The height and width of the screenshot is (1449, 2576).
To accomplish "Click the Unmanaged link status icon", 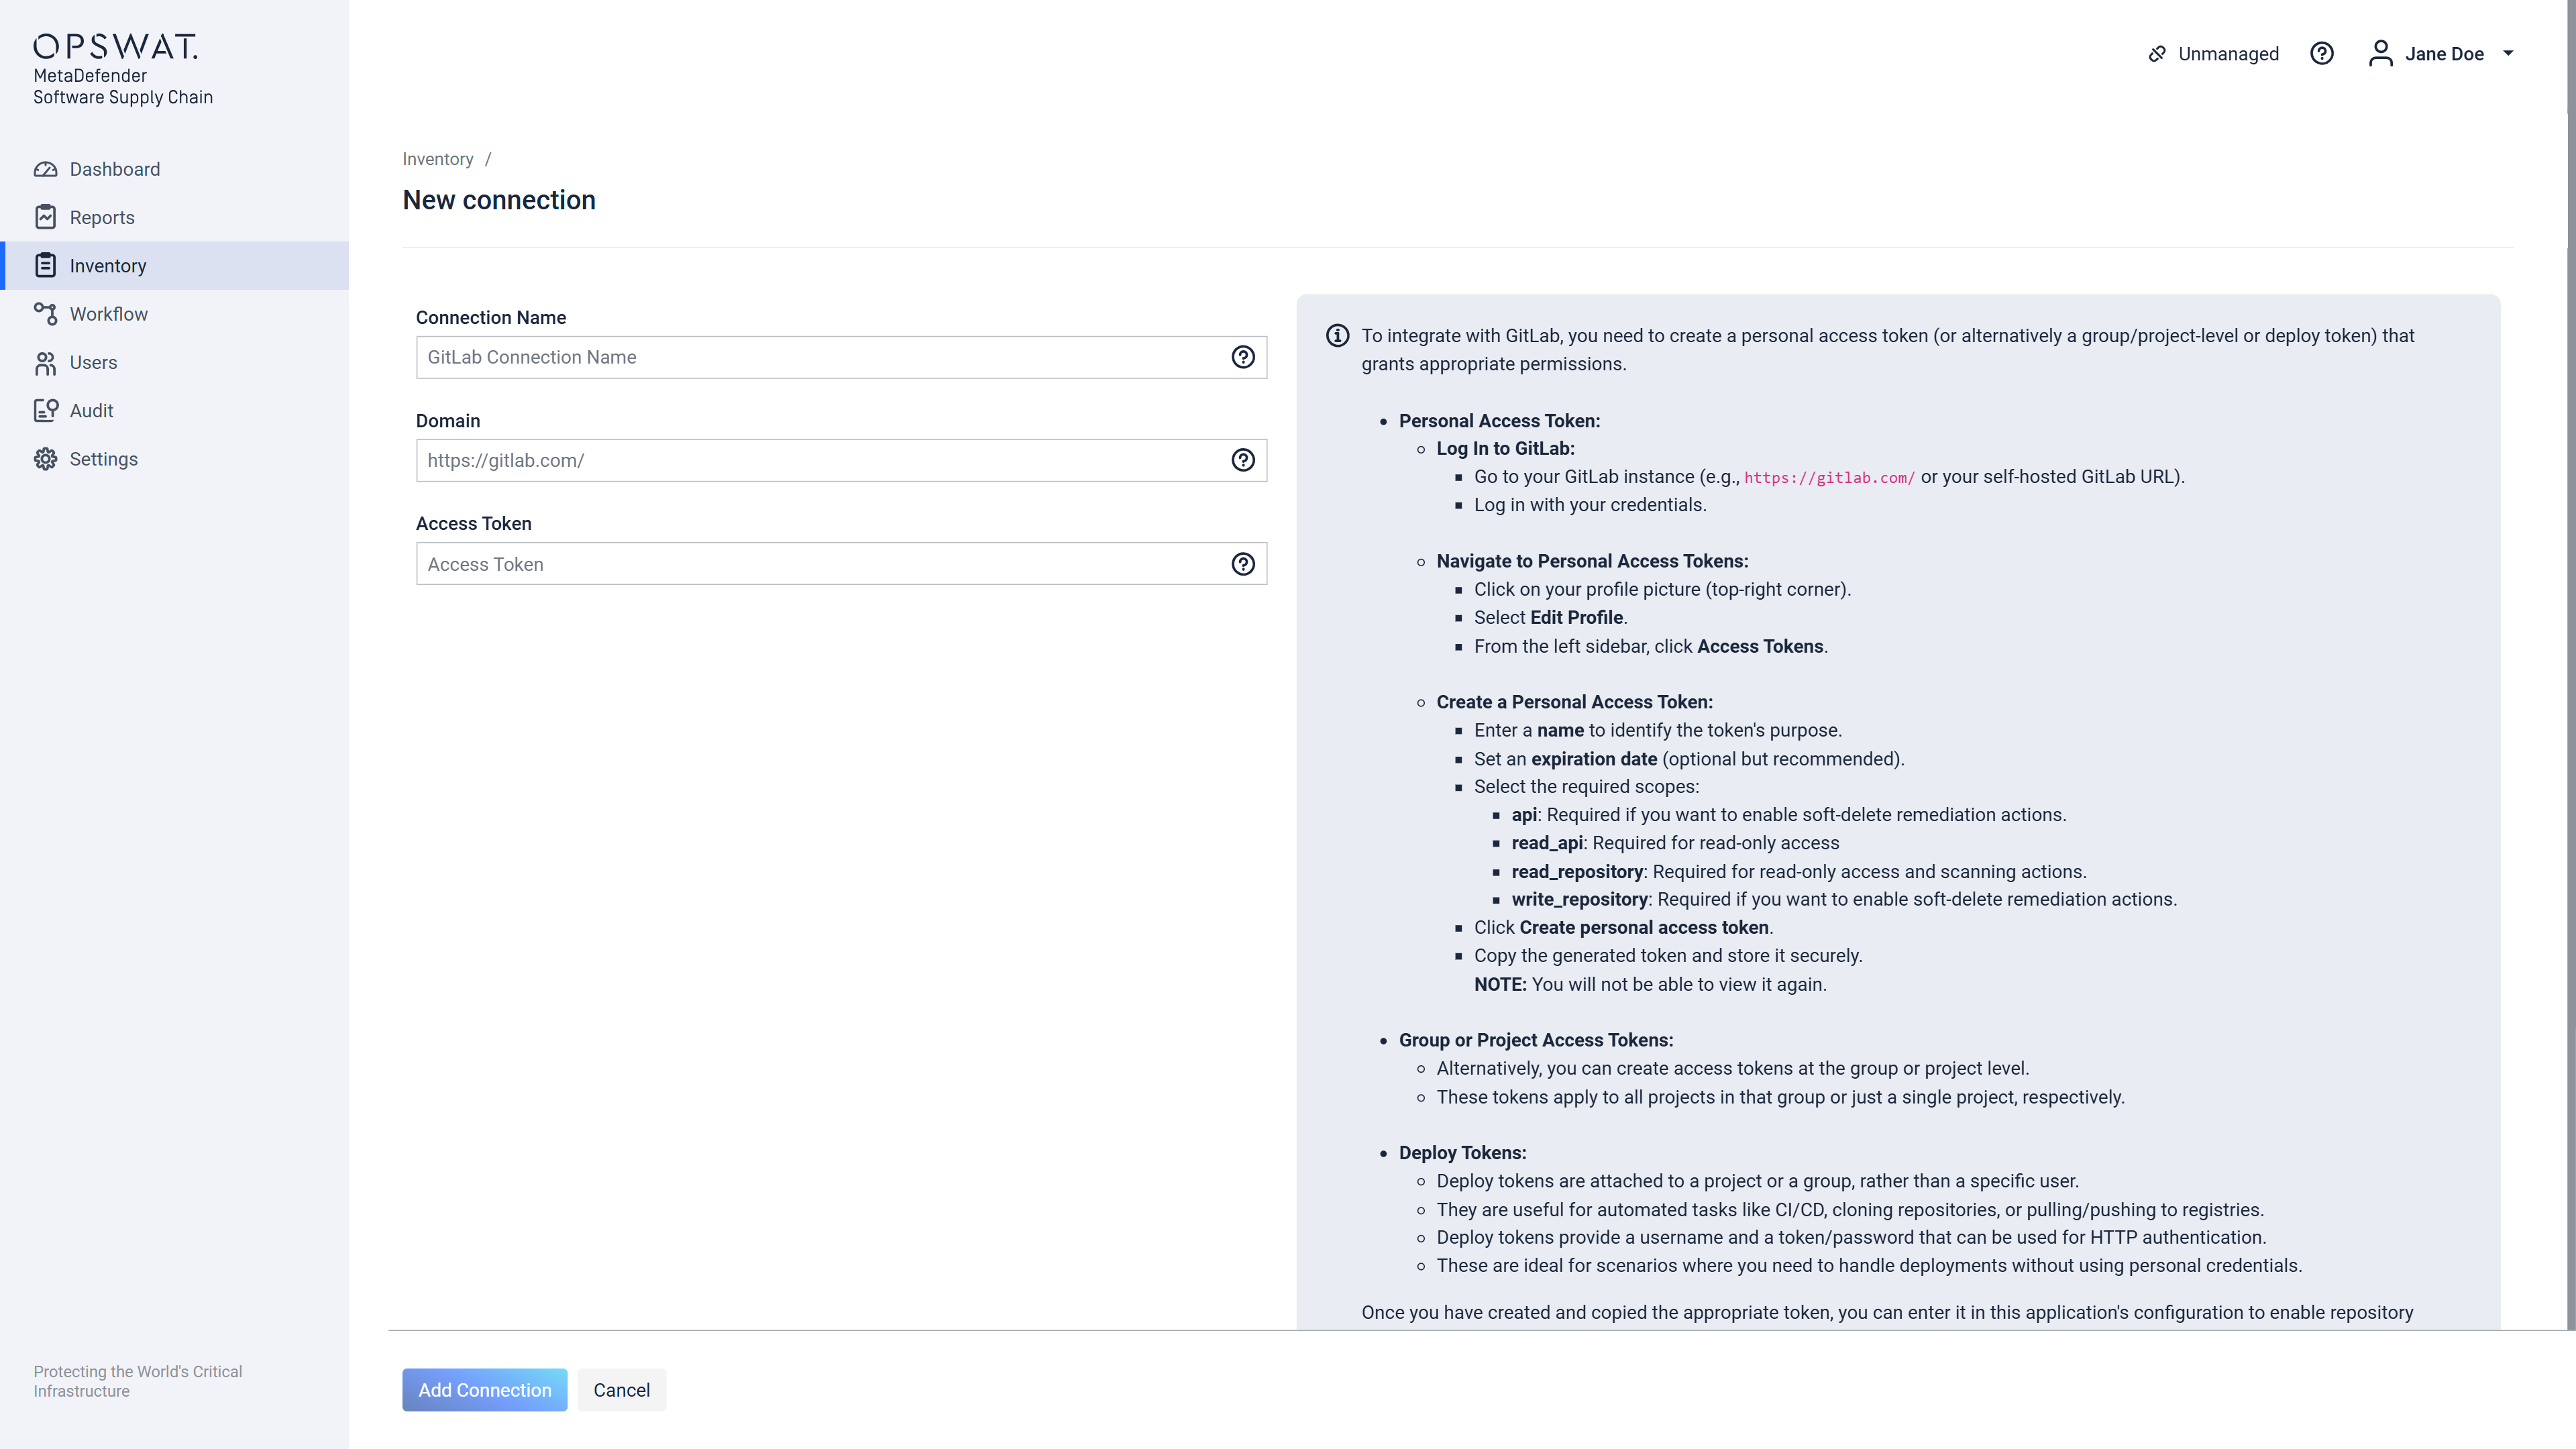I will tap(2157, 54).
